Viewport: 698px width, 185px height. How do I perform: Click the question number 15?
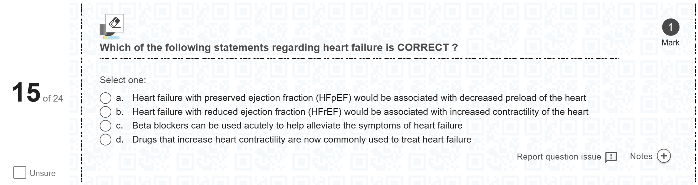point(26,92)
